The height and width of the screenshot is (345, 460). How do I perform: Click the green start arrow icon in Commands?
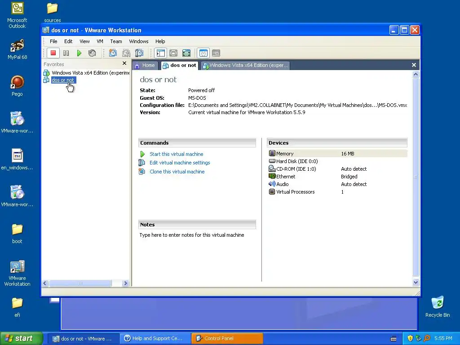(x=142, y=154)
